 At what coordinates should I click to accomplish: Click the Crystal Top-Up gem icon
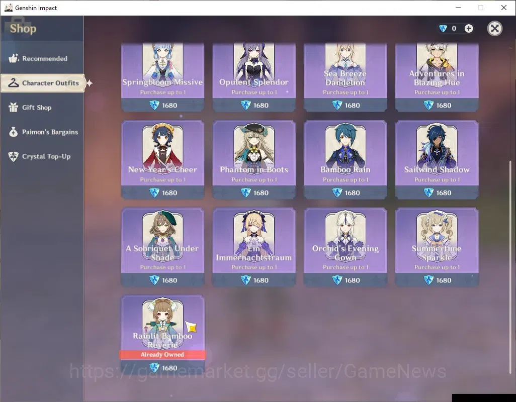(13, 156)
